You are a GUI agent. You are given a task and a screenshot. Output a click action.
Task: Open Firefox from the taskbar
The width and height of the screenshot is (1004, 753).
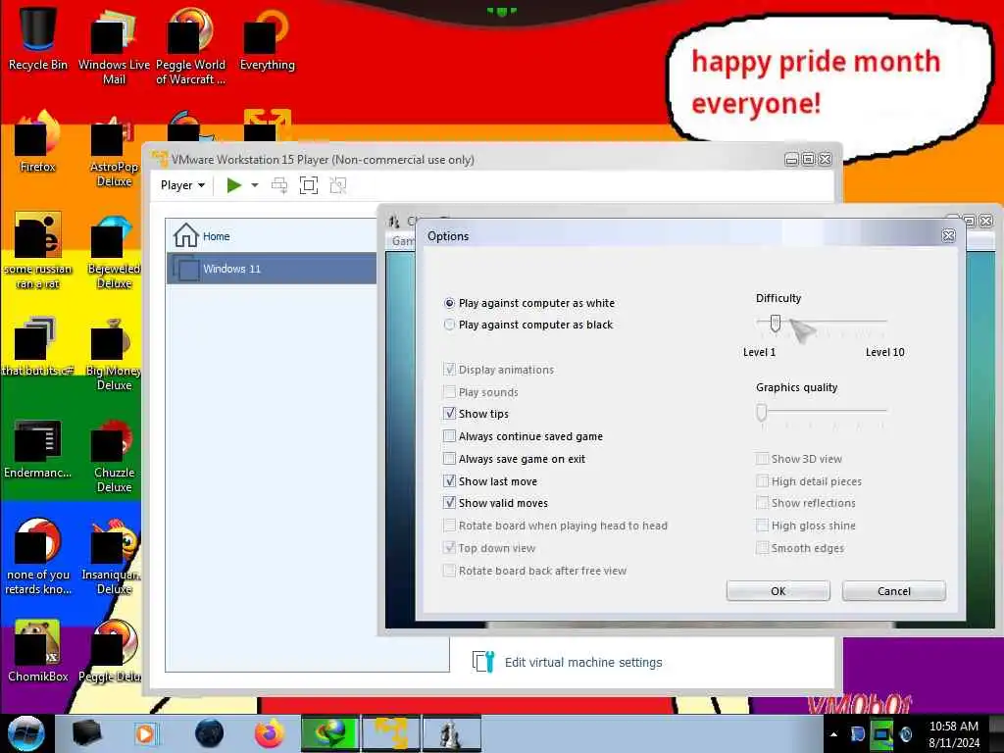point(270,733)
